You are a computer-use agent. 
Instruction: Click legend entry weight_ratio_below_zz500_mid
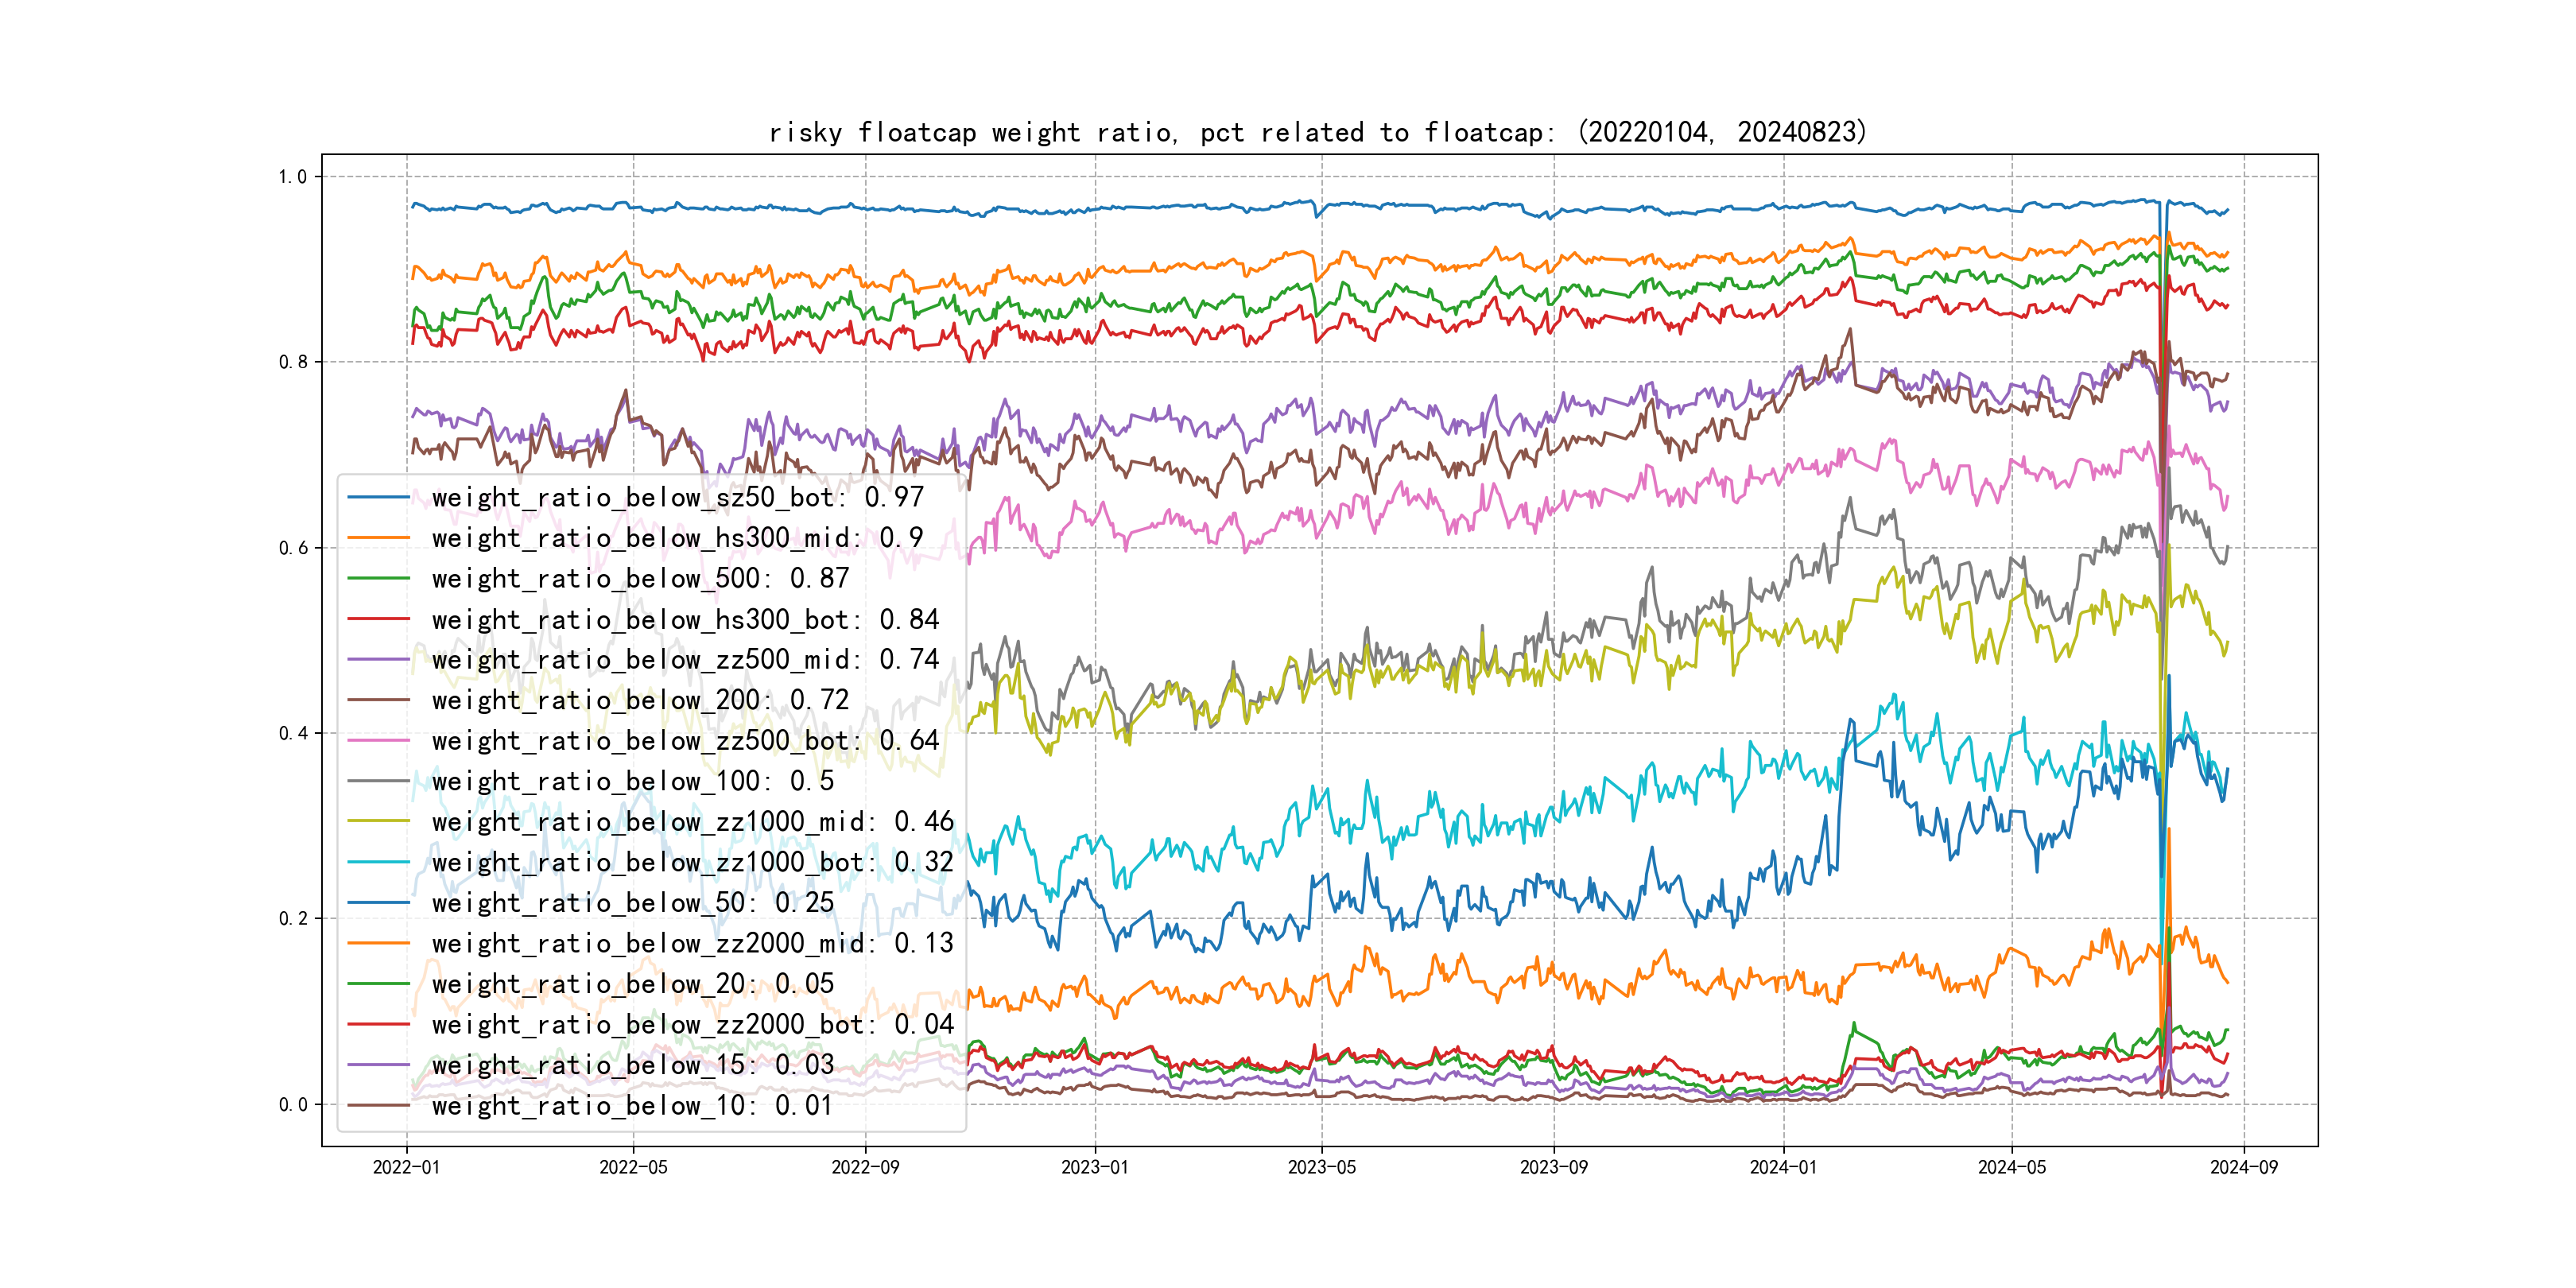click(685, 659)
